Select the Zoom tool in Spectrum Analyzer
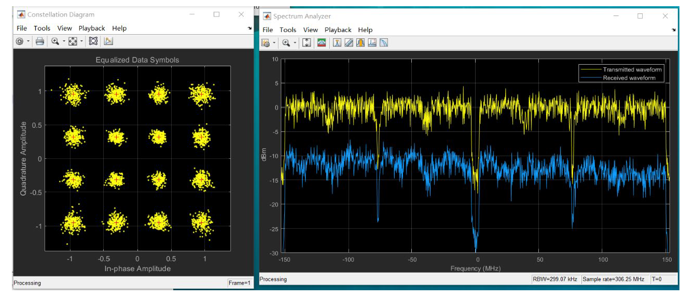The width and height of the screenshot is (695, 298). 286,43
